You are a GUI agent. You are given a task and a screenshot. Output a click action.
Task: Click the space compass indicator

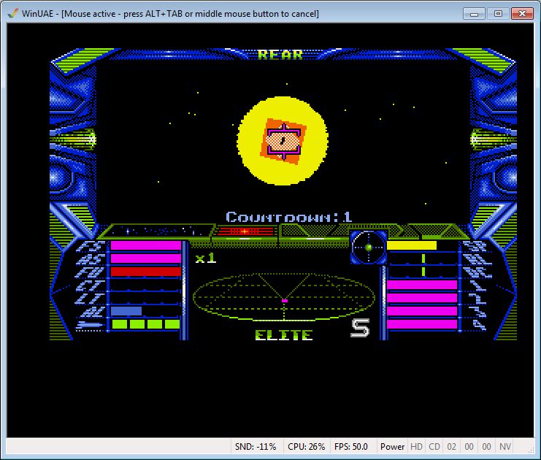pos(369,247)
